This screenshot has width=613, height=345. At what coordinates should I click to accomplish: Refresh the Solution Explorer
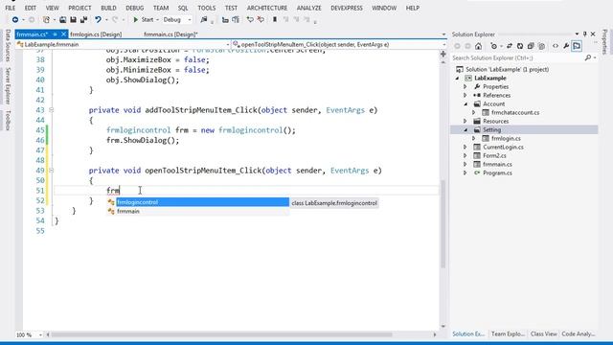point(520,46)
